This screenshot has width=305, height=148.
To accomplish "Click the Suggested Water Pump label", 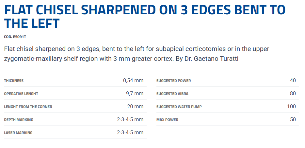I will click(179, 107).
